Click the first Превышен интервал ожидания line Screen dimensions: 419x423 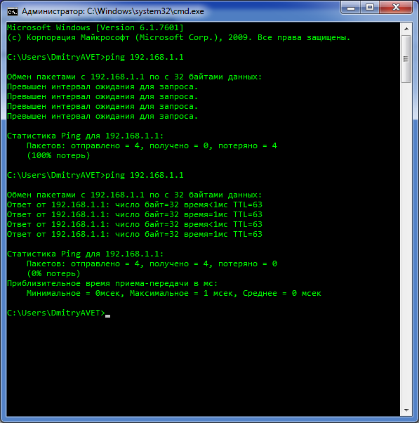pos(102,87)
